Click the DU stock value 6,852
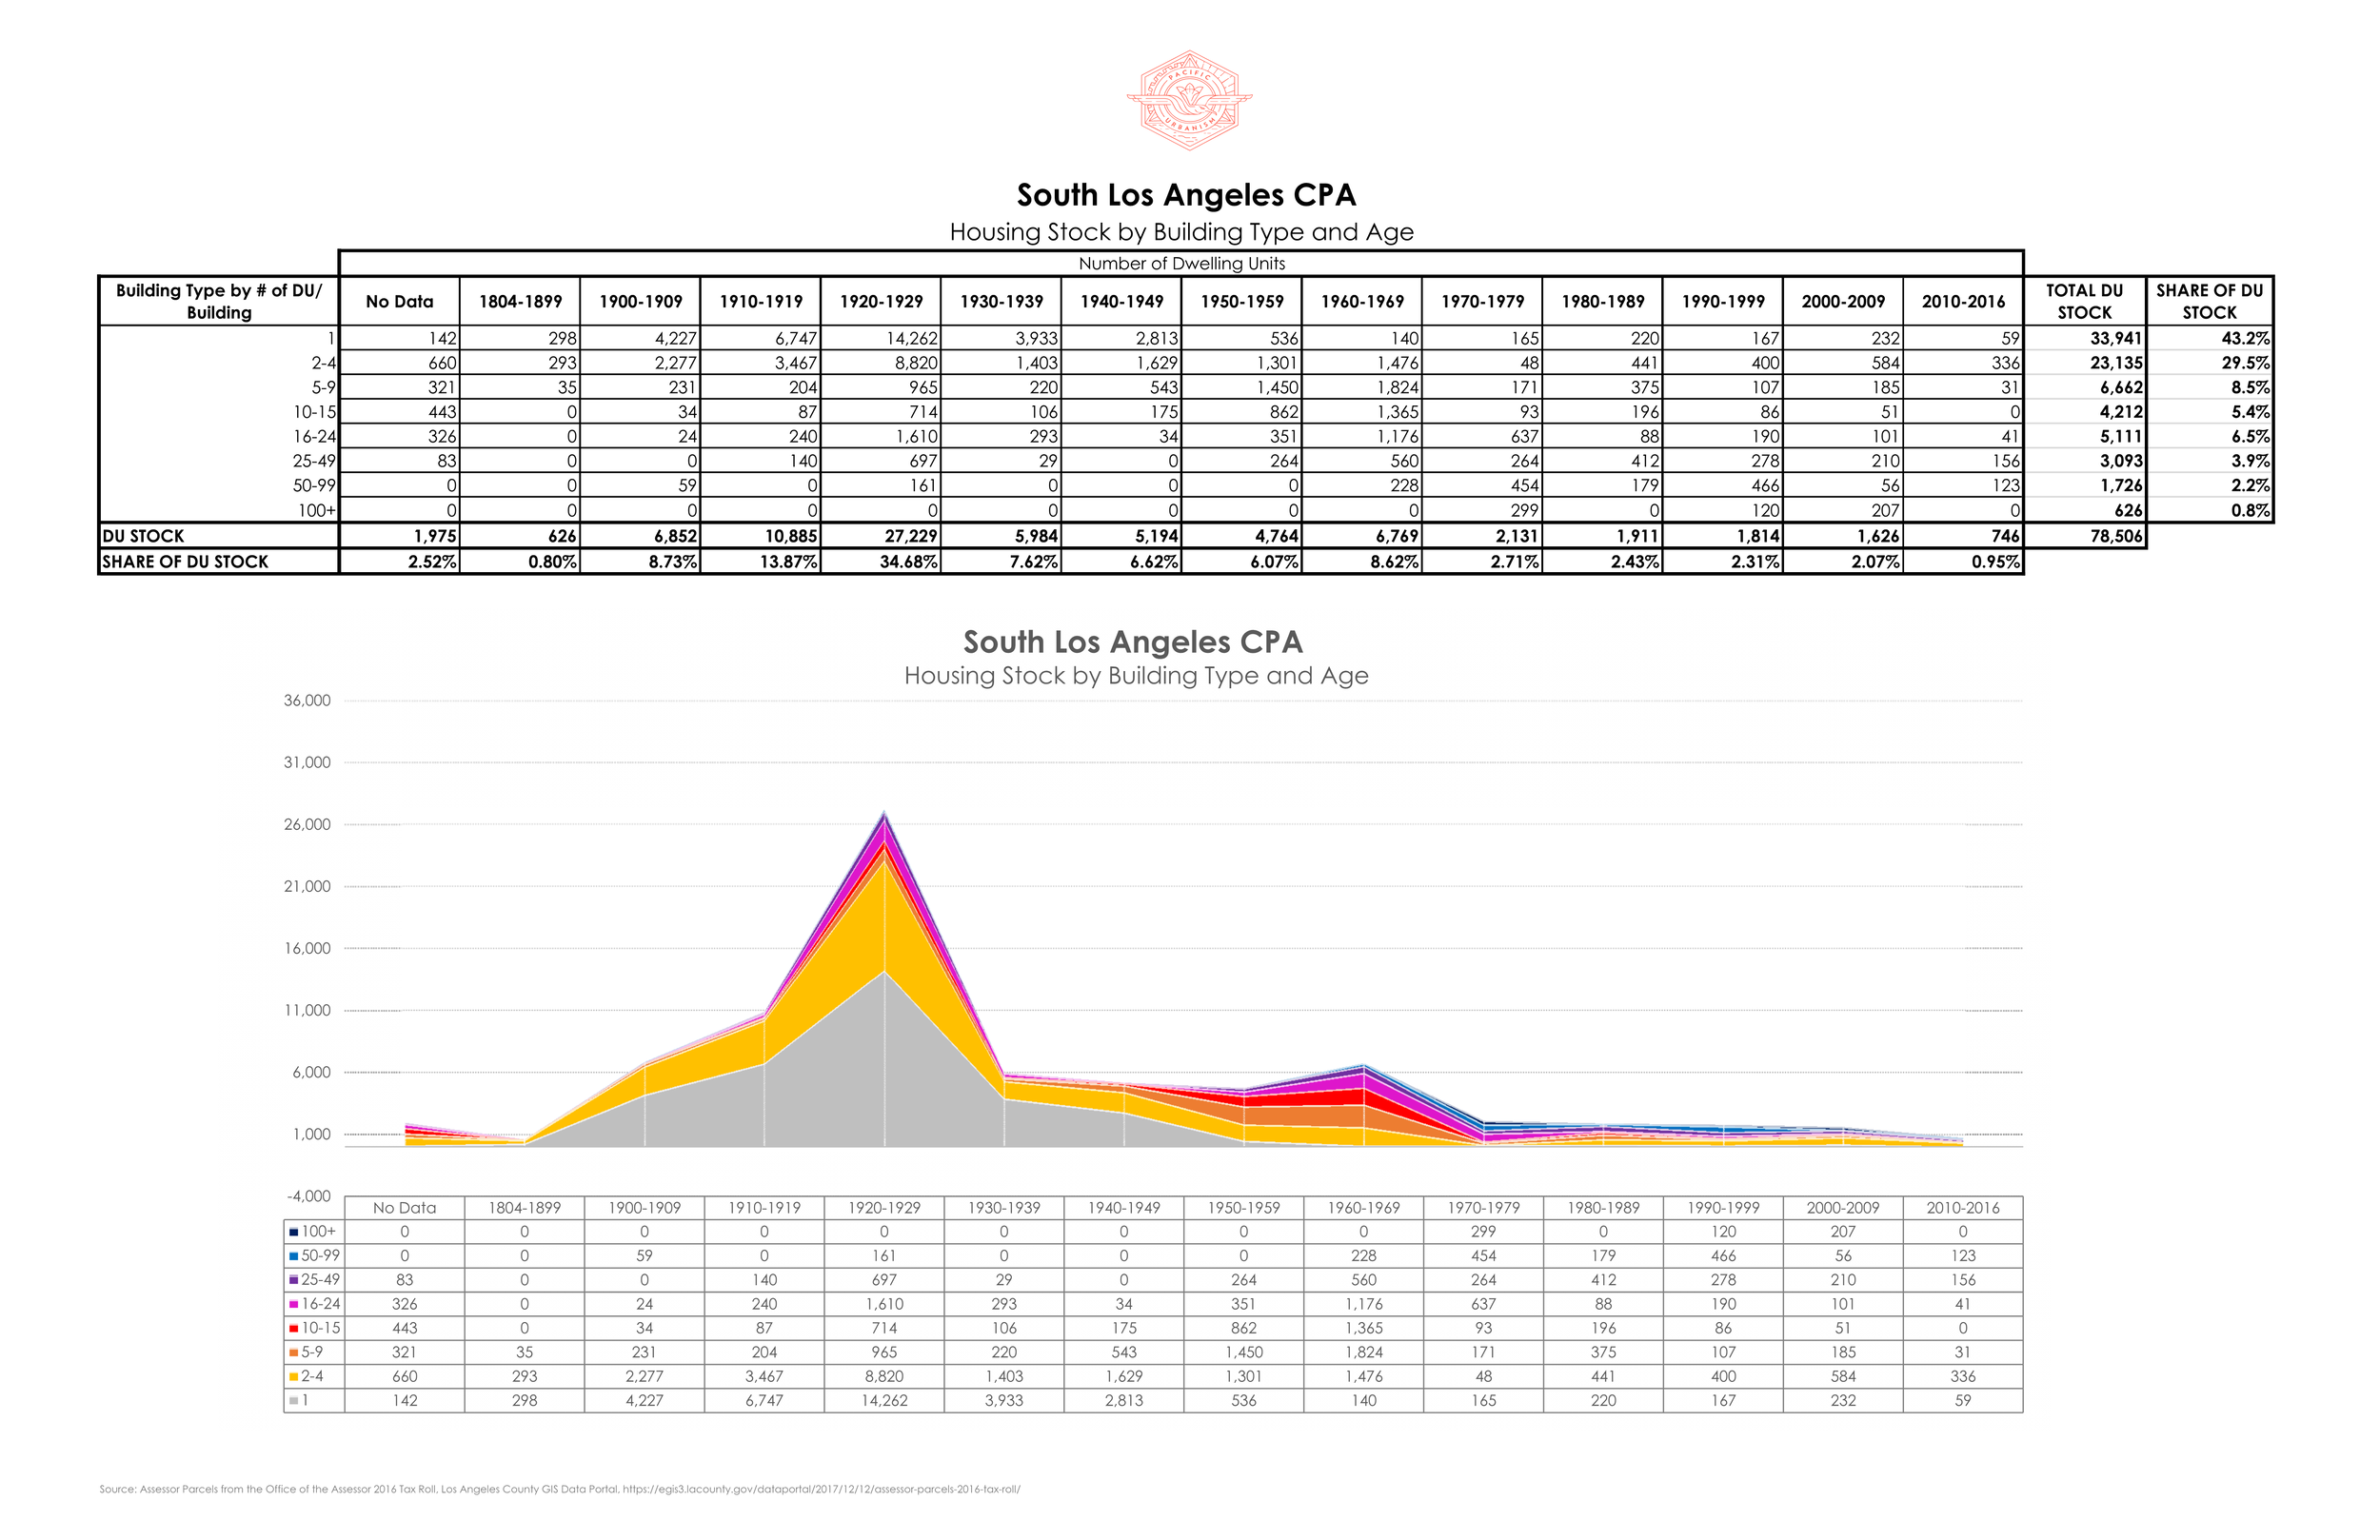 click(675, 536)
